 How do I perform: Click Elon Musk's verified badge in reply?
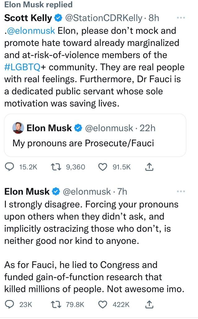pos(56,191)
